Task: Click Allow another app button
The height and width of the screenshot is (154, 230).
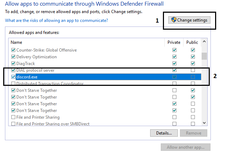Action: pyautogui.click(x=185, y=147)
